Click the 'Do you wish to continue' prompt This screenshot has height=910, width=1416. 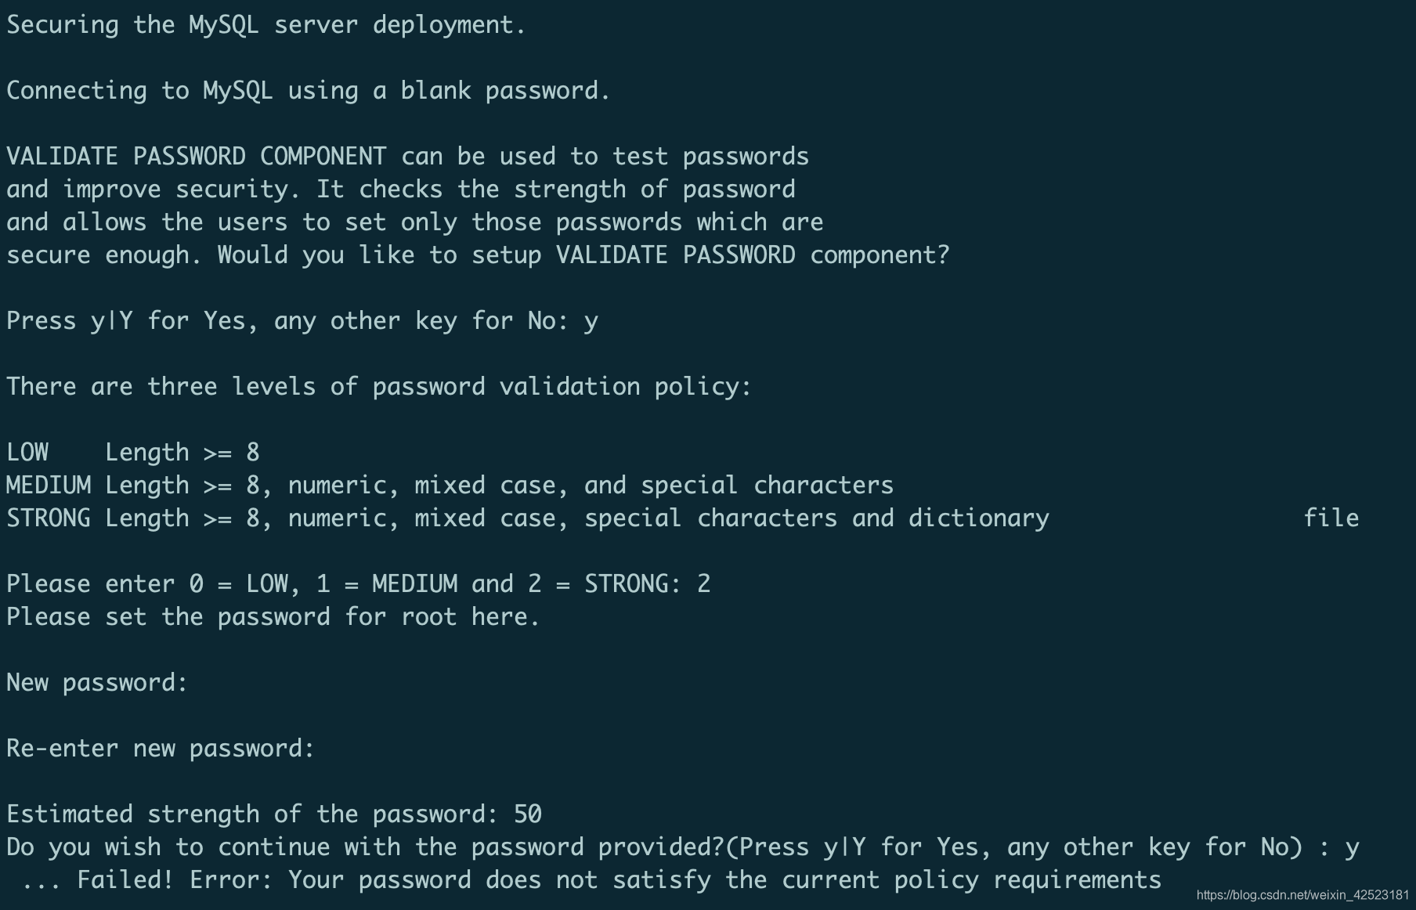pos(683,847)
